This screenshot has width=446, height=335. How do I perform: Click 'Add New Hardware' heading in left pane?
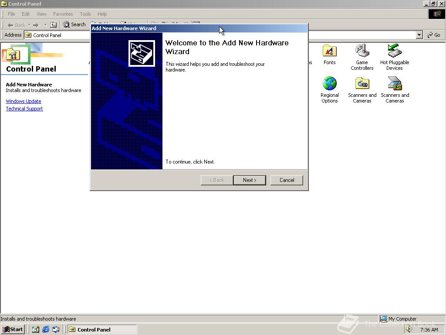(x=29, y=85)
